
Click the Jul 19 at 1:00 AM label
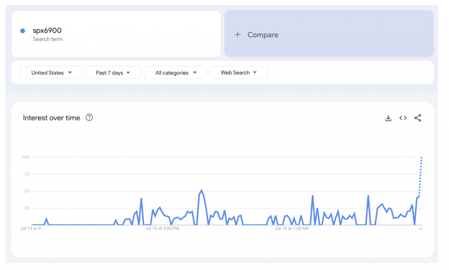click(292, 228)
